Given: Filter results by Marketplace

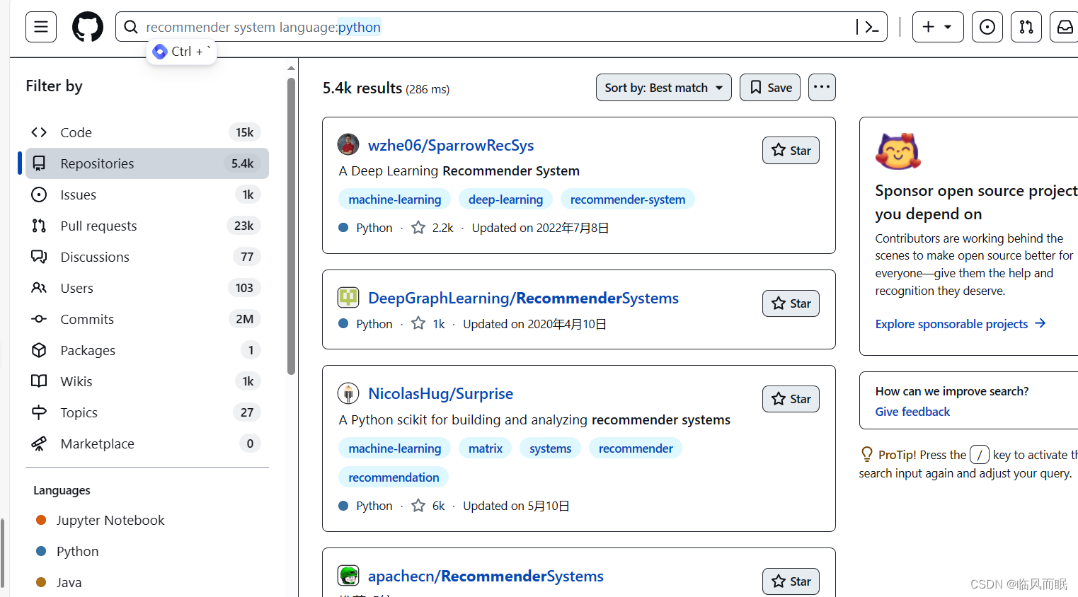Looking at the screenshot, I should (147, 444).
